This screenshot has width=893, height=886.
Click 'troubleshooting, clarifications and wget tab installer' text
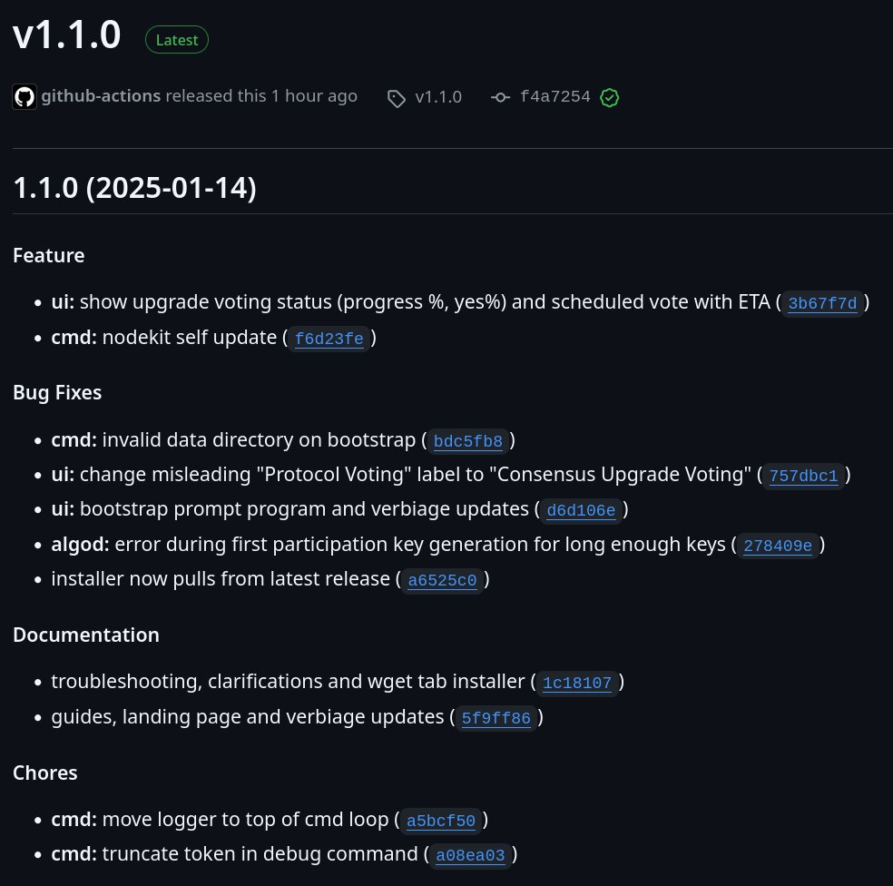click(288, 682)
